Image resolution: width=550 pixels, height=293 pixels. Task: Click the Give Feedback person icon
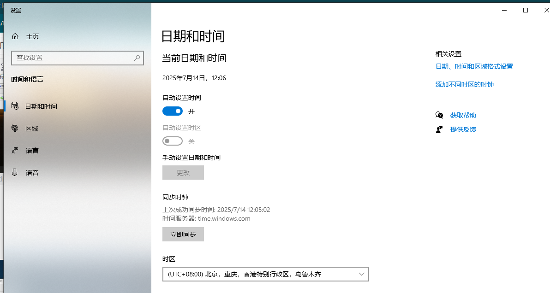pos(439,129)
